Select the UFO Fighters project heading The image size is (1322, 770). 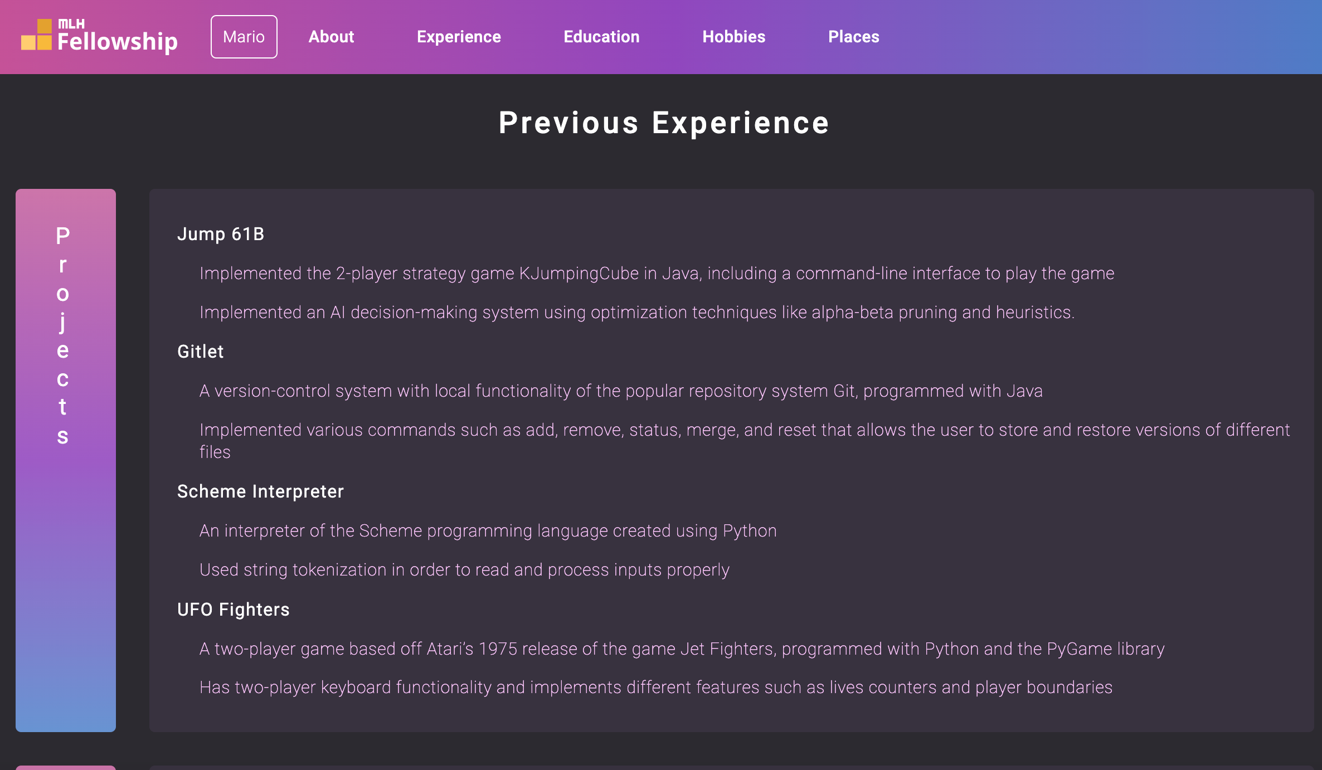pos(233,610)
